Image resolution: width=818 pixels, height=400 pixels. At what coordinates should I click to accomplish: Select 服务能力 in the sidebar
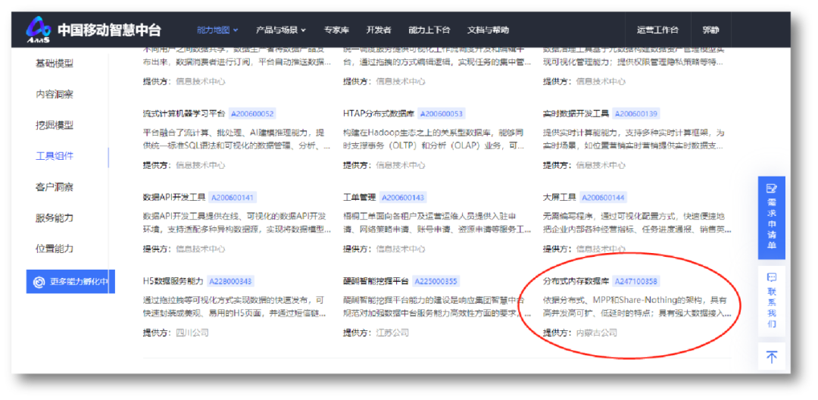(55, 217)
